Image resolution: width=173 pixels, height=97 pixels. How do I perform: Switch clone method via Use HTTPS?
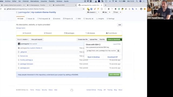click(x=117, y=44)
